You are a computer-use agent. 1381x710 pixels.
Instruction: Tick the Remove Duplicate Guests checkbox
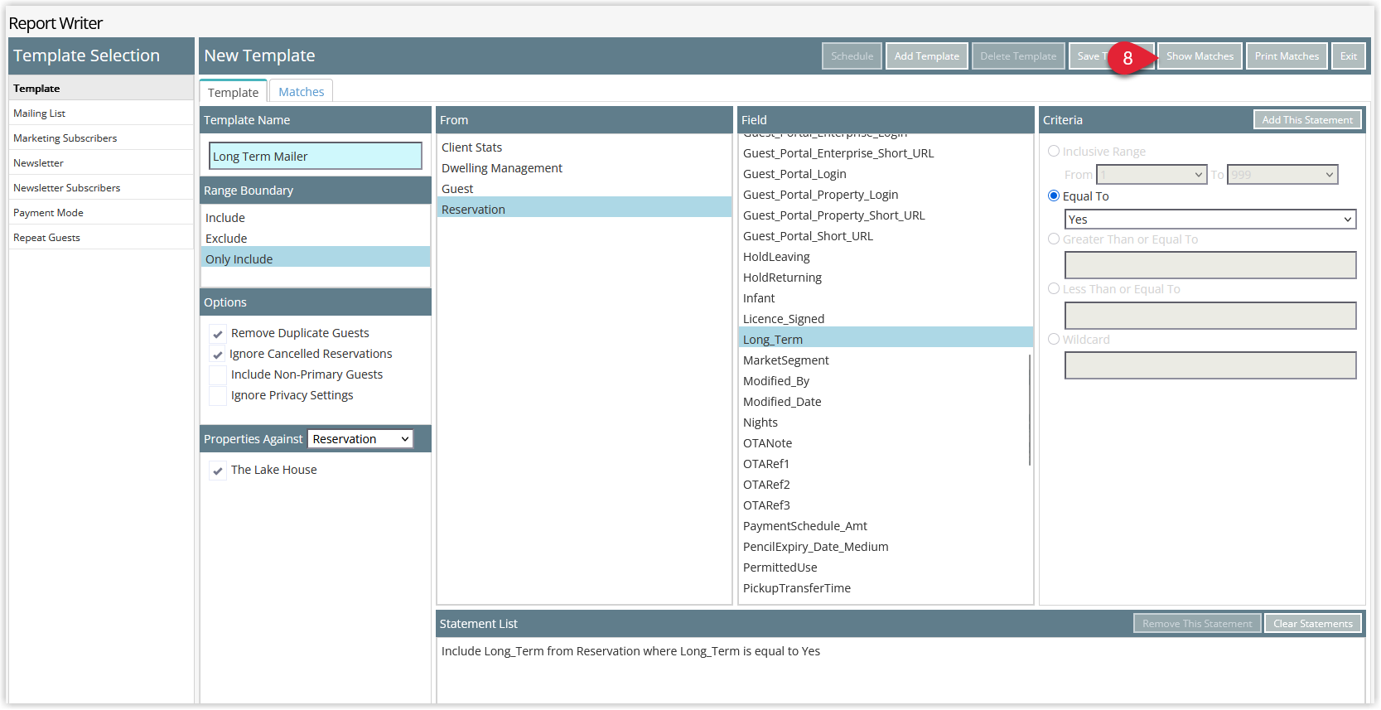coord(218,334)
